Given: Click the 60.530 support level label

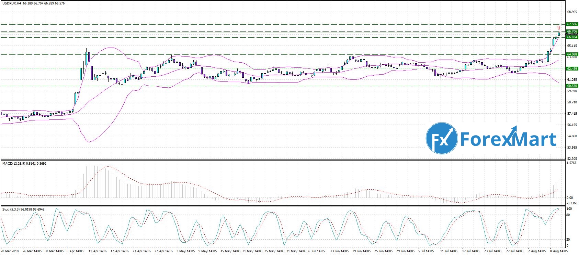Looking at the screenshot, I should [572, 86].
